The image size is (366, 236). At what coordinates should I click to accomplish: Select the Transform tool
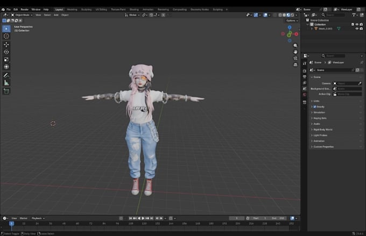coord(6,67)
